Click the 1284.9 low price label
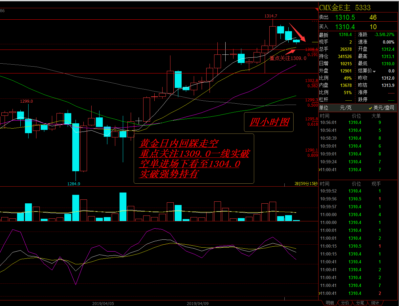The height and width of the screenshot is (306, 399). [x=74, y=184]
